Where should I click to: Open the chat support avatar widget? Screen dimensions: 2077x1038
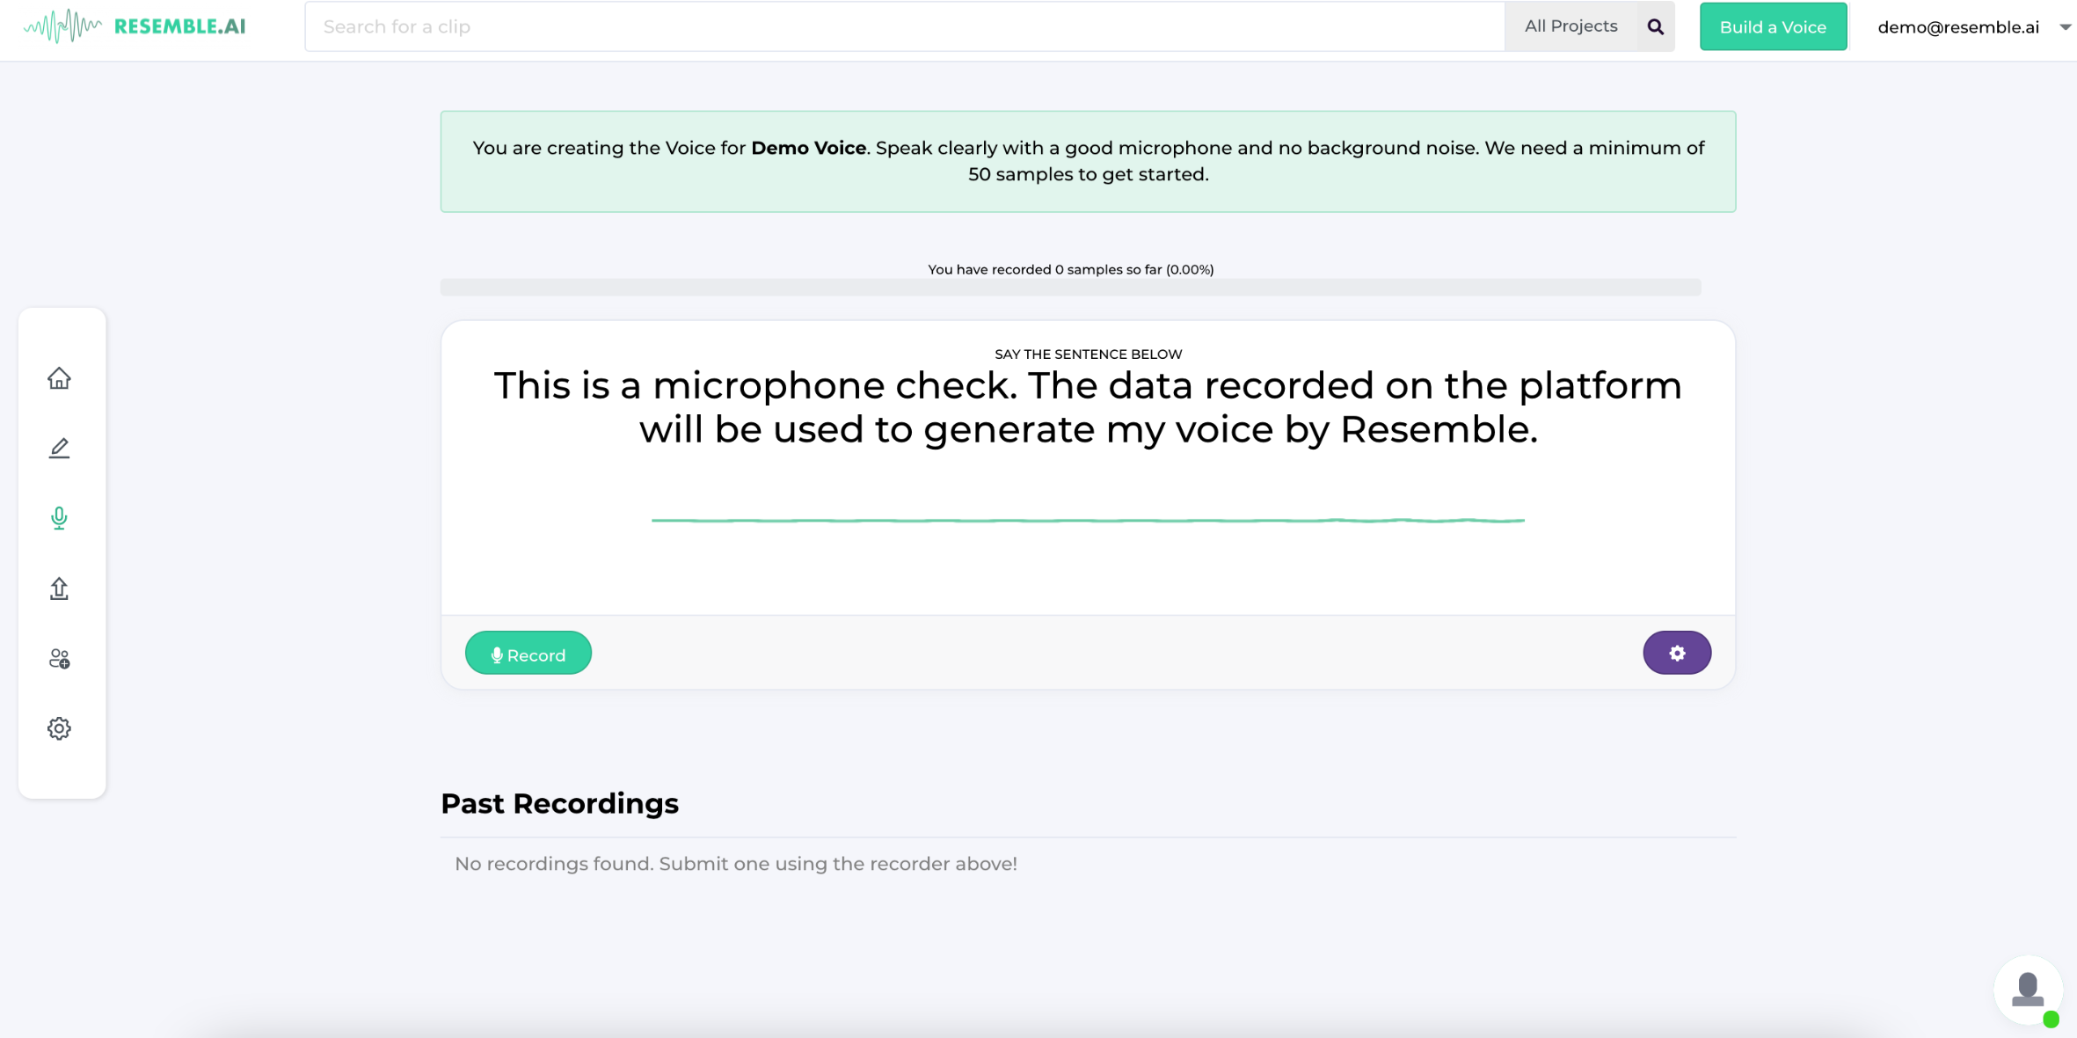click(x=2027, y=990)
